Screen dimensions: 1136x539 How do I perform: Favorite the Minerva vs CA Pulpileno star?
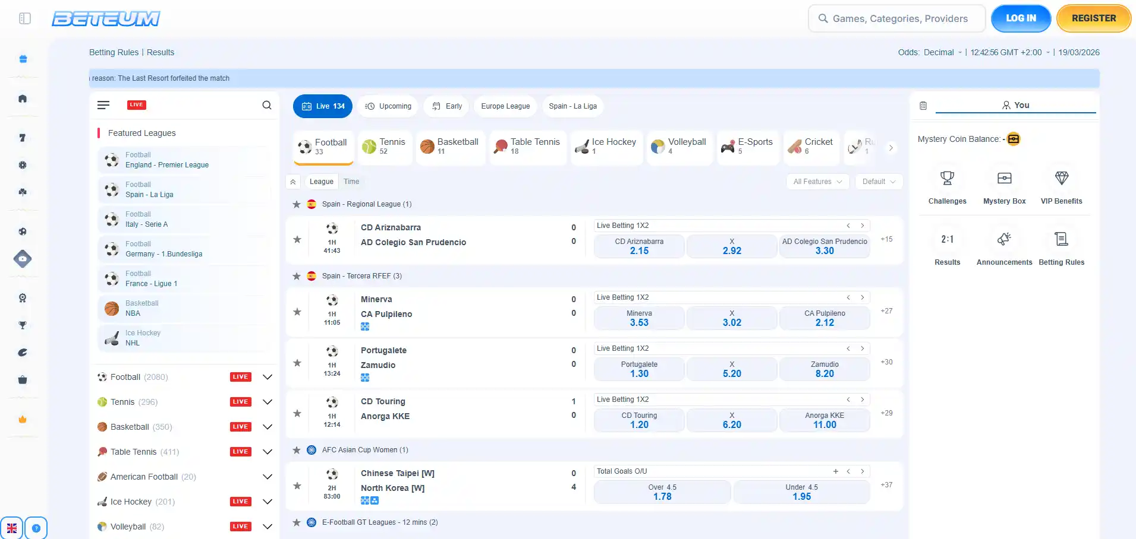[x=297, y=312]
